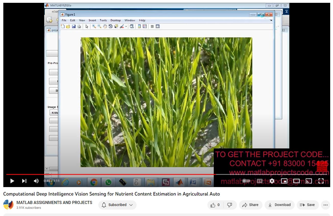Open Google Chrome from the taskbar

[x=94, y=182]
